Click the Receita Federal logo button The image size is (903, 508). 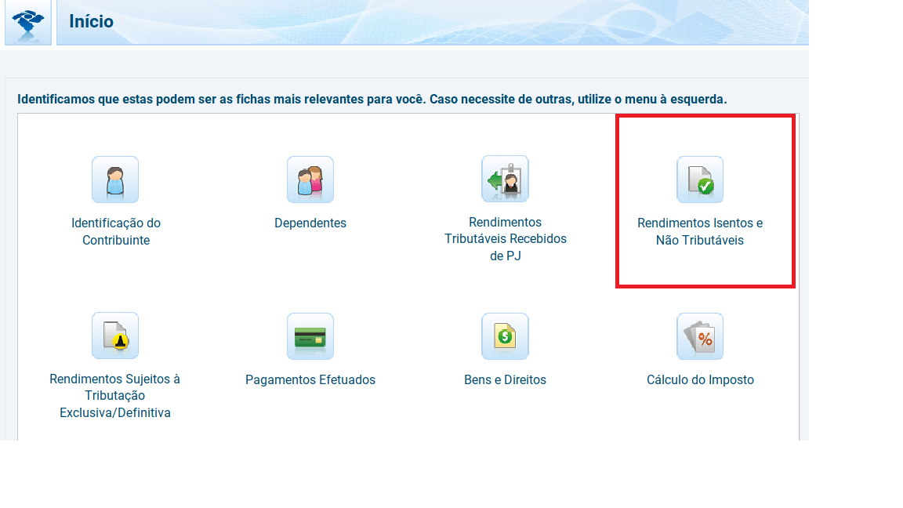coord(28,22)
